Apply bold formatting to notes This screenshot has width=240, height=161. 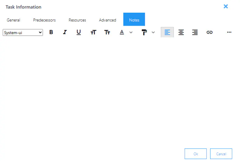[x=51, y=32]
